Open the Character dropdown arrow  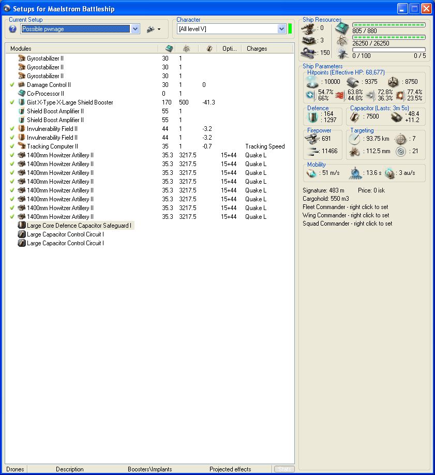[282, 29]
